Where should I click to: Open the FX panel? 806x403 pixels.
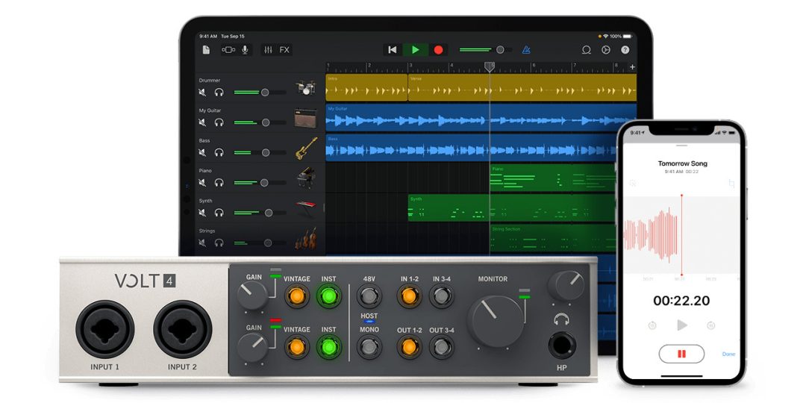point(284,50)
